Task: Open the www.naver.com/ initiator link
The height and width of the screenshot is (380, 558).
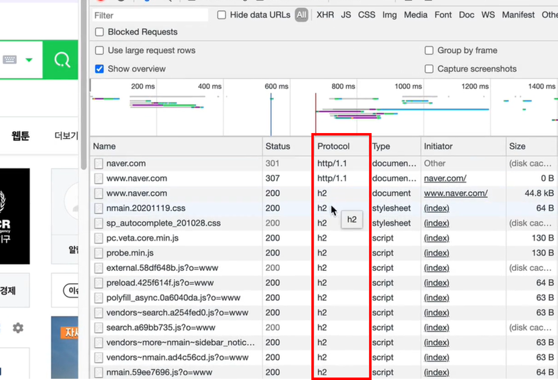Action: pyautogui.click(x=456, y=193)
